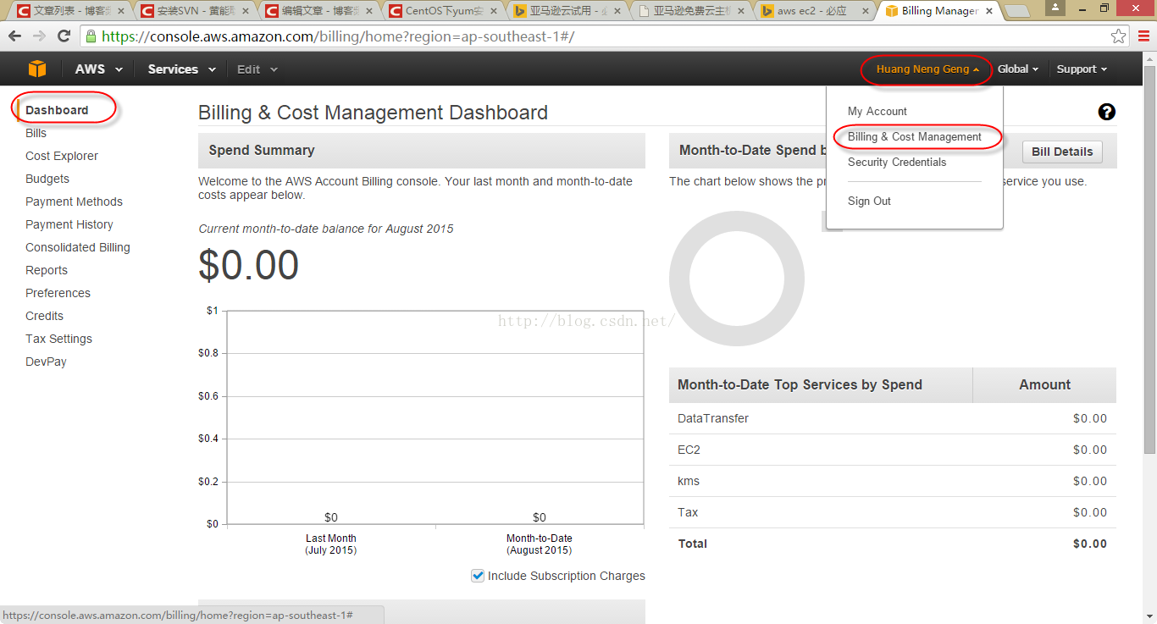Image resolution: width=1157 pixels, height=624 pixels.
Task: Click the EC2 service row
Action: [x=893, y=450]
